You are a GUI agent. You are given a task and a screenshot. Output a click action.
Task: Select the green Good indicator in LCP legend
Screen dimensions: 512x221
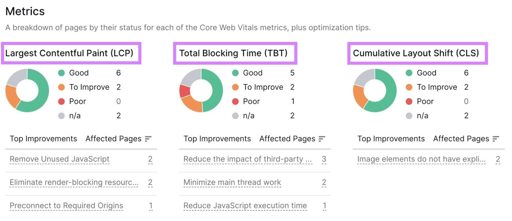pos(61,73)
